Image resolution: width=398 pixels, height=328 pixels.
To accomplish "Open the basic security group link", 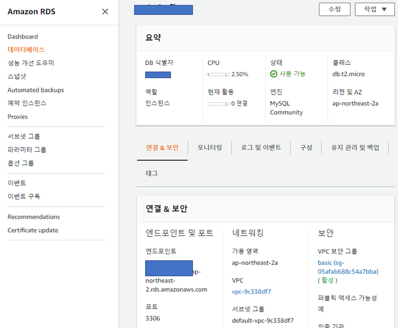I will (x=348, y=267).
